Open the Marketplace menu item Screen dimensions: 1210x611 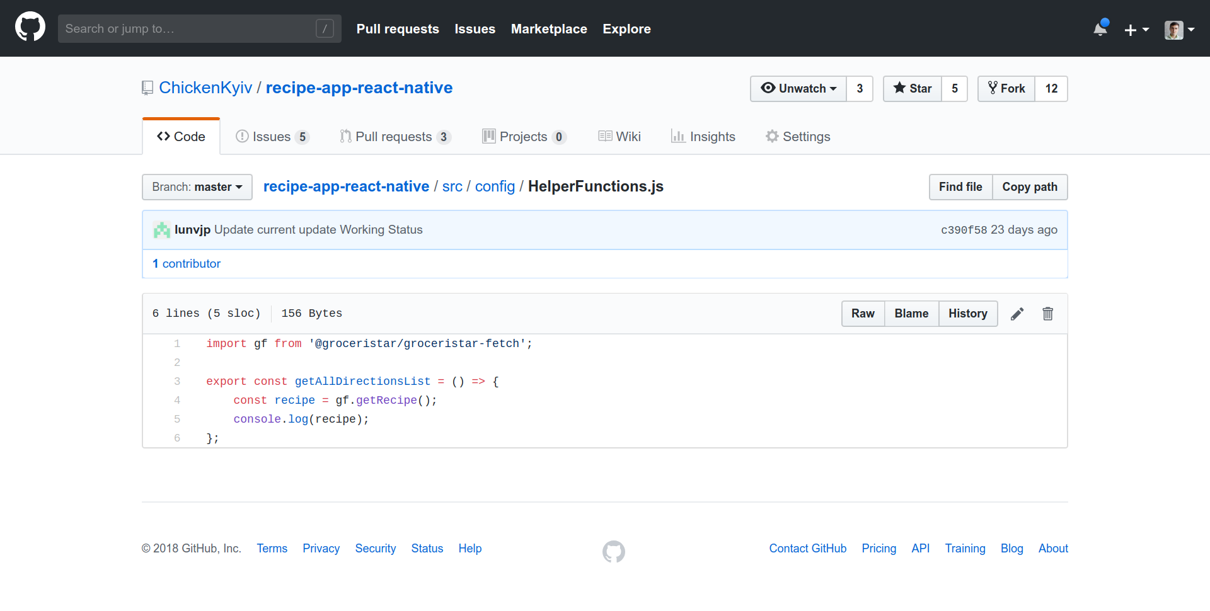tap(549, 29)
